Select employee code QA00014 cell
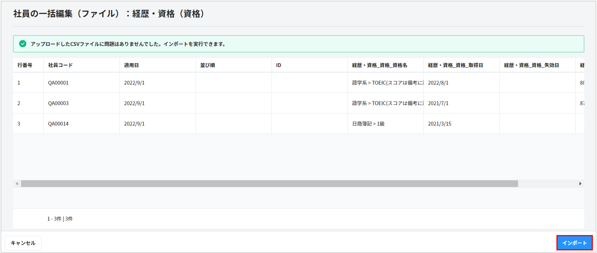This screenshot has width=597, height=253. [59, 124]
